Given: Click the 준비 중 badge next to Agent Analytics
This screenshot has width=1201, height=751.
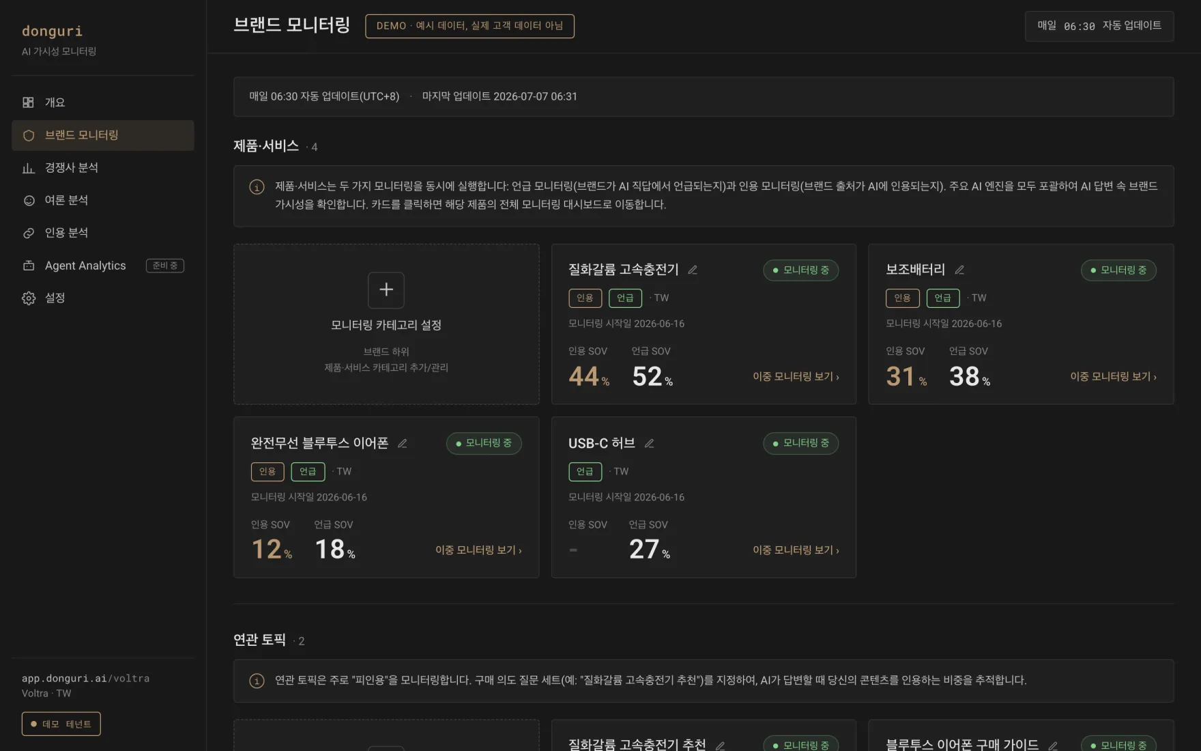Looking at the screenshot, I should [x=165, y=266].
